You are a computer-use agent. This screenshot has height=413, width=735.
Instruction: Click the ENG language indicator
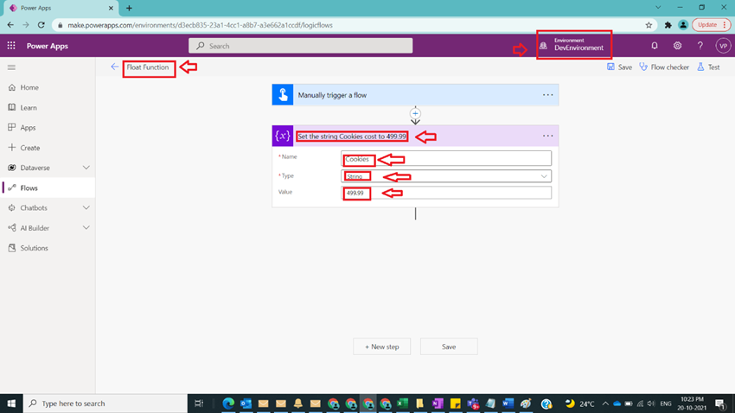coord(666,403)
